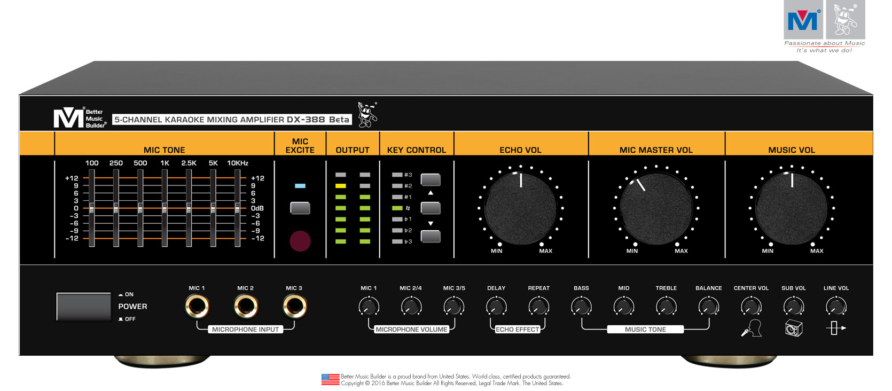Viewport: 892px width, 391px height.
Task: Click the Line Vol knob
Action: pyautogui.click(x=836, y=307)
